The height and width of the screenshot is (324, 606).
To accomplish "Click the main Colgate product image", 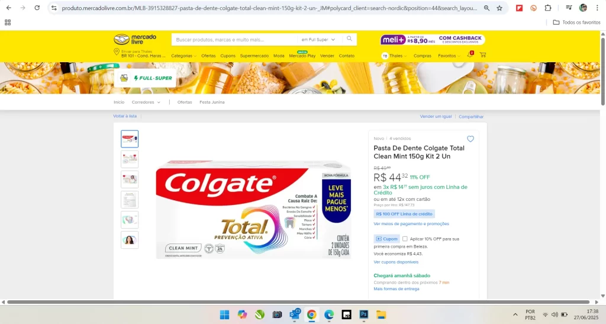I will pyautogui.click(x=253, y=209).
